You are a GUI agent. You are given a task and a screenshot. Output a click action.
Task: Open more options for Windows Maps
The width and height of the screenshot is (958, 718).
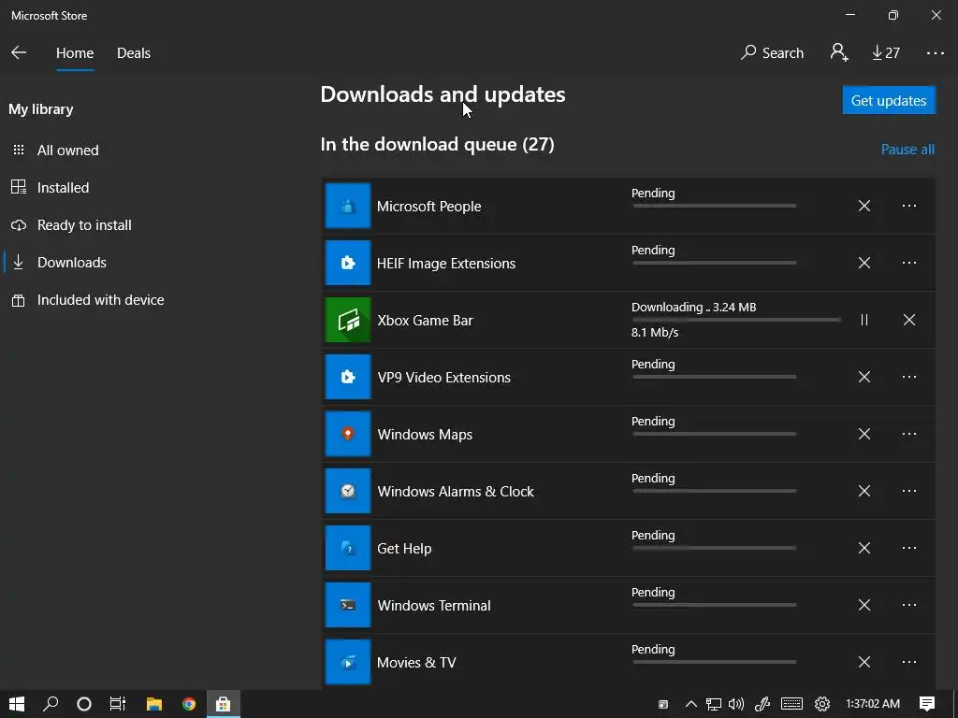click(x=909, y=434)
